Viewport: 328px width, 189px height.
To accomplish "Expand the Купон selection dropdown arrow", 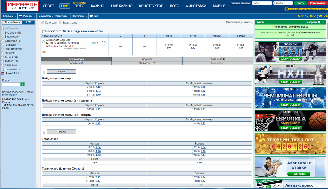I will pyautogui.click(x=324, y=22).
